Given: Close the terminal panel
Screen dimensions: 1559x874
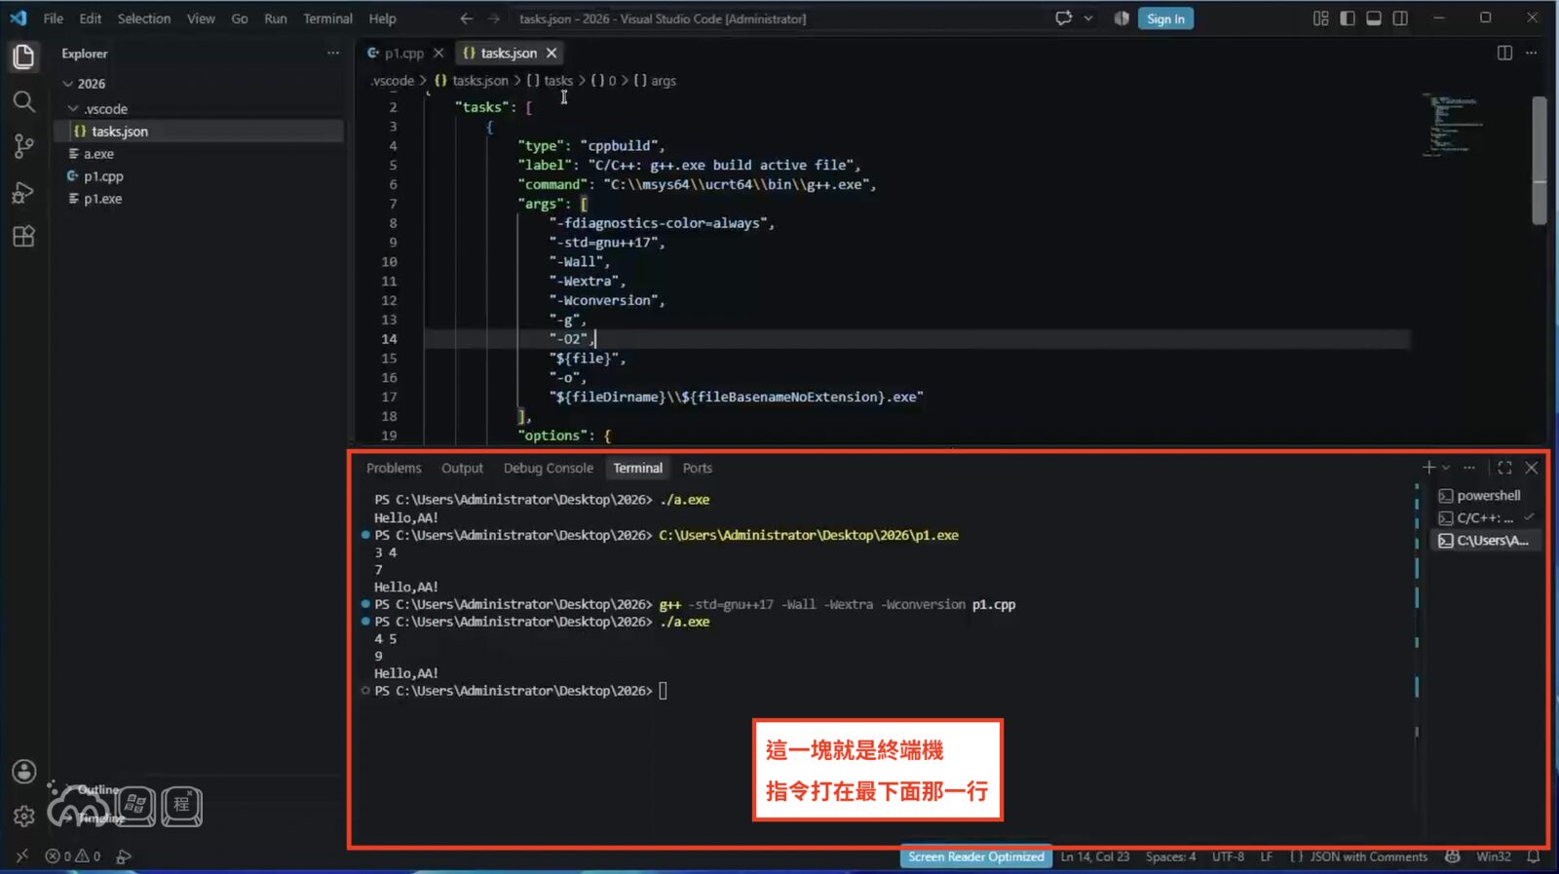Looking at the screenshot, I should coord(1531,468).
